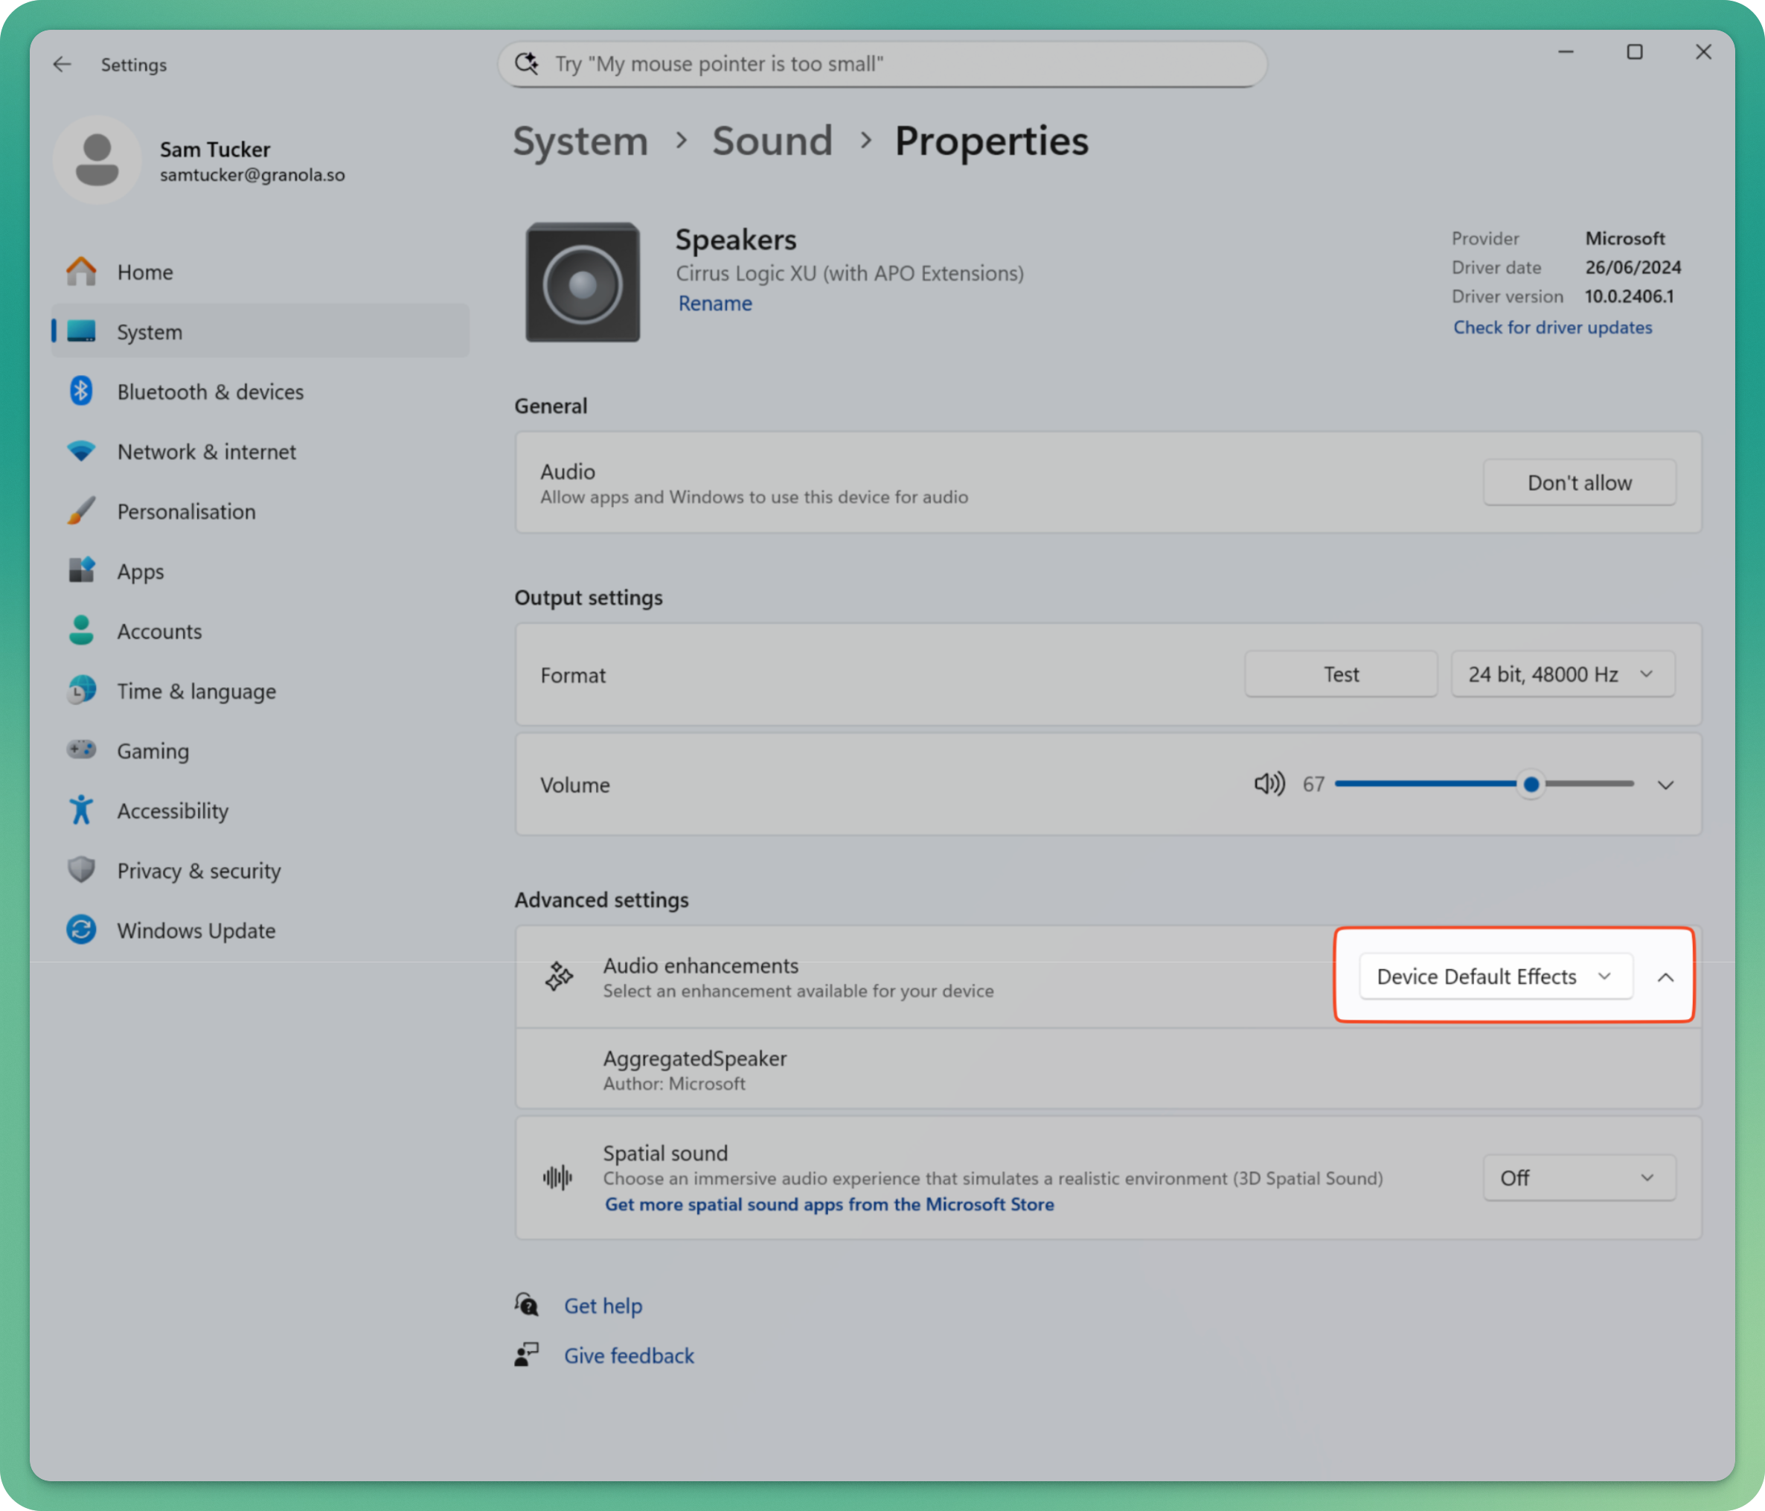1765x1511 pixels.
Task: Click the Bluetooth & devices icon
Action: tap(82, 392)
